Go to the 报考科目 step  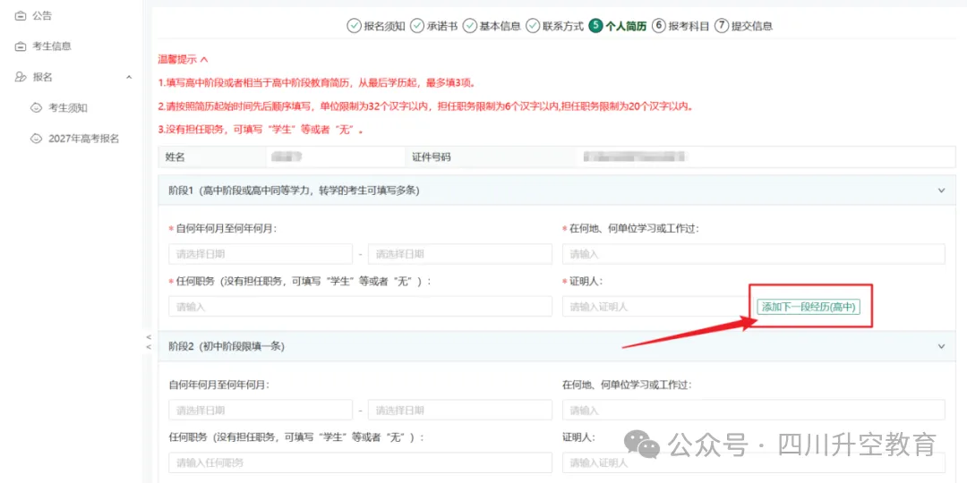[689, 26]
